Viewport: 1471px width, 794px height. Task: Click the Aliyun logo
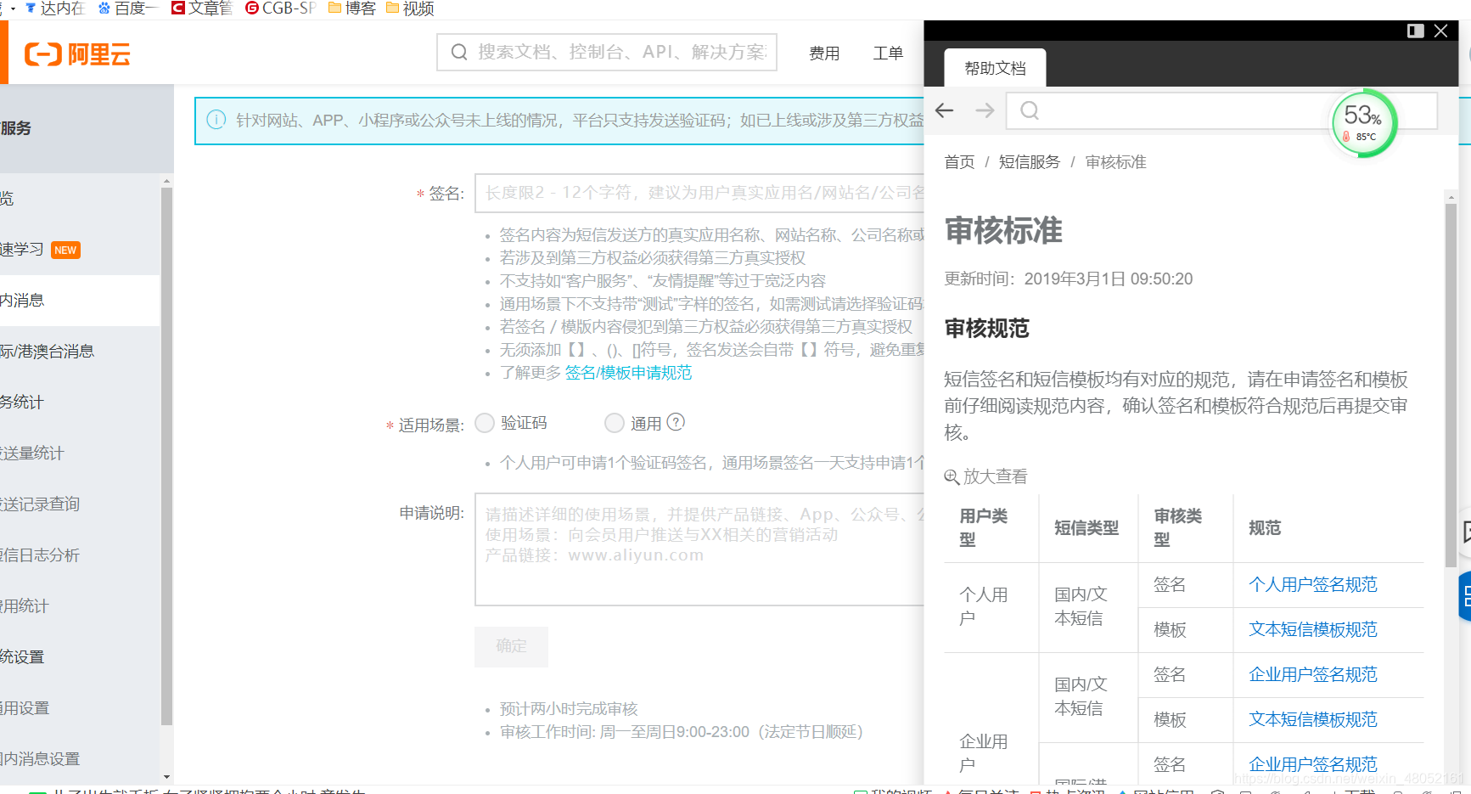tap(77, 54)
